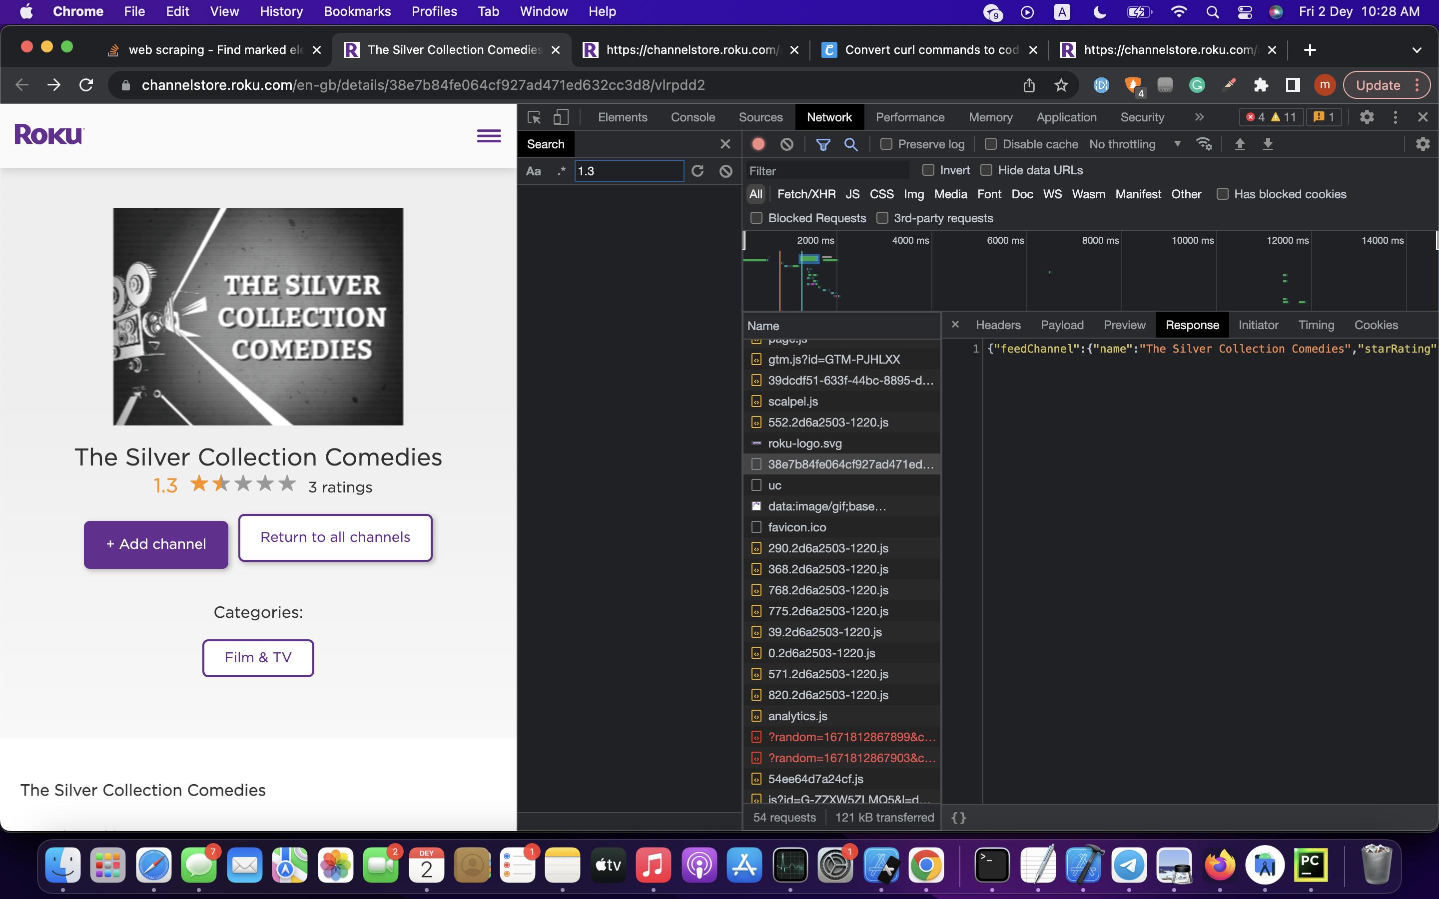Click Return to all channels

tap(335, 537)
